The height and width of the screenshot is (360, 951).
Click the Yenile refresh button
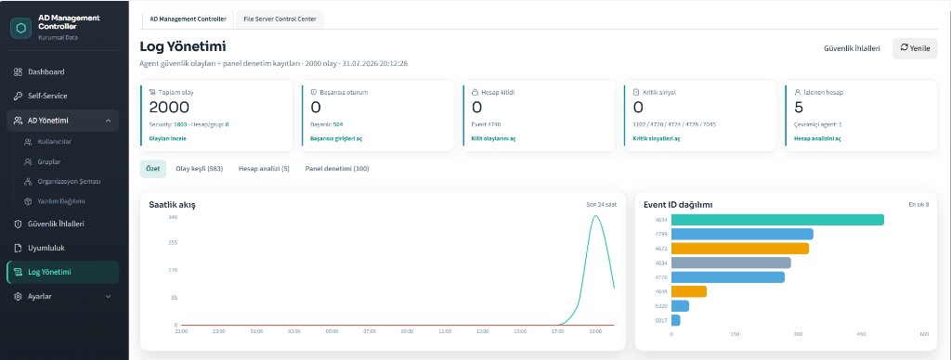tap(915, 48)
